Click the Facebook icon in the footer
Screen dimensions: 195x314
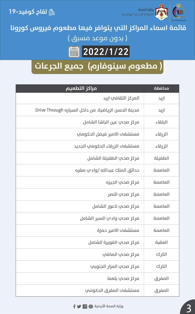click(x=74, y=306)
